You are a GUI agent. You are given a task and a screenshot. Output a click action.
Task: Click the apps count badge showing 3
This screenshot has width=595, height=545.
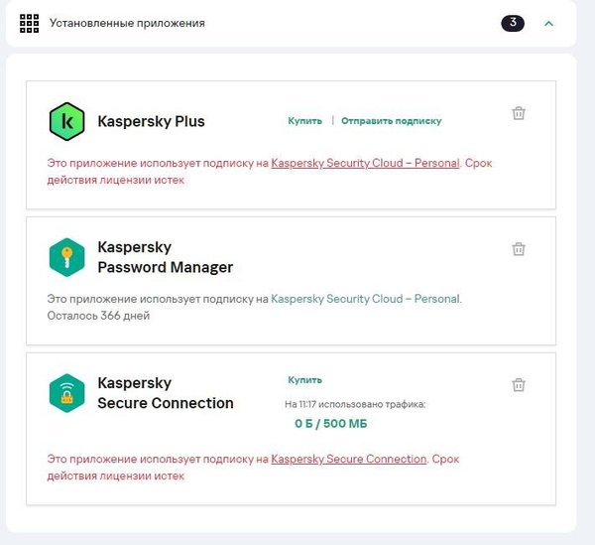click(513, 22)
